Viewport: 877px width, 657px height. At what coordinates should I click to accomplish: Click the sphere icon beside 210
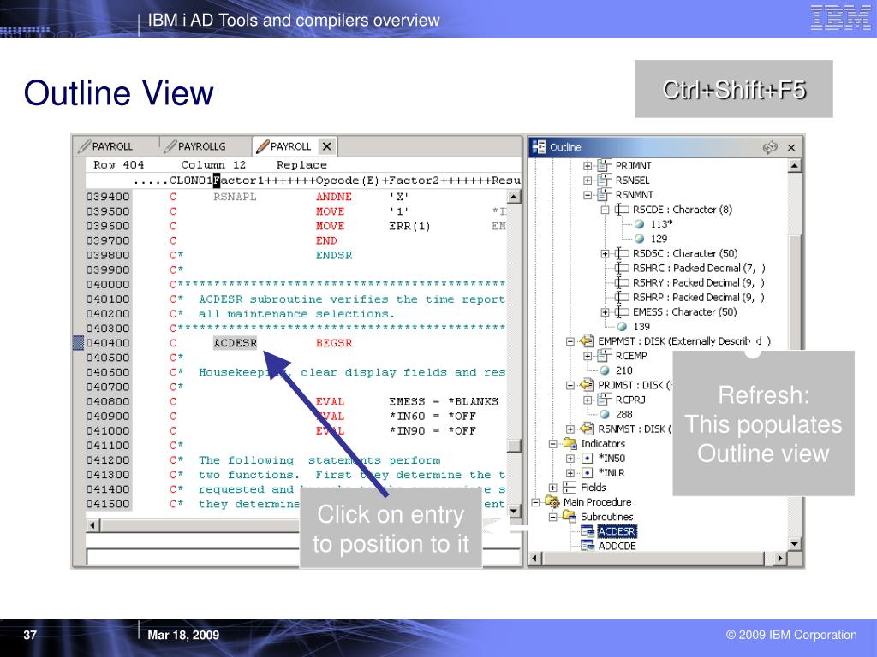click(x=605, y=370)
